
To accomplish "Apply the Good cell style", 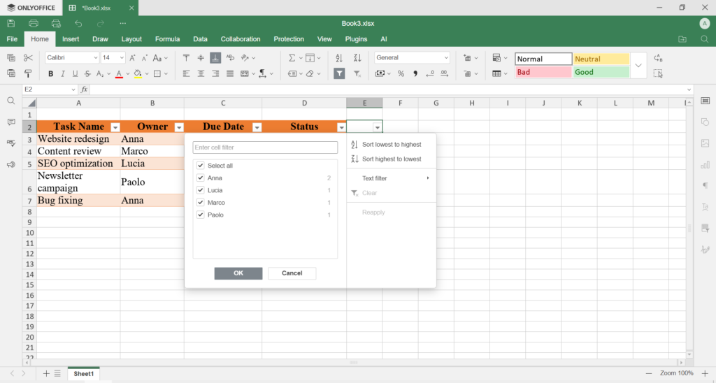I will (601, 72).
